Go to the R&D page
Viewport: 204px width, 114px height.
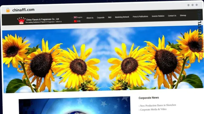110,17
